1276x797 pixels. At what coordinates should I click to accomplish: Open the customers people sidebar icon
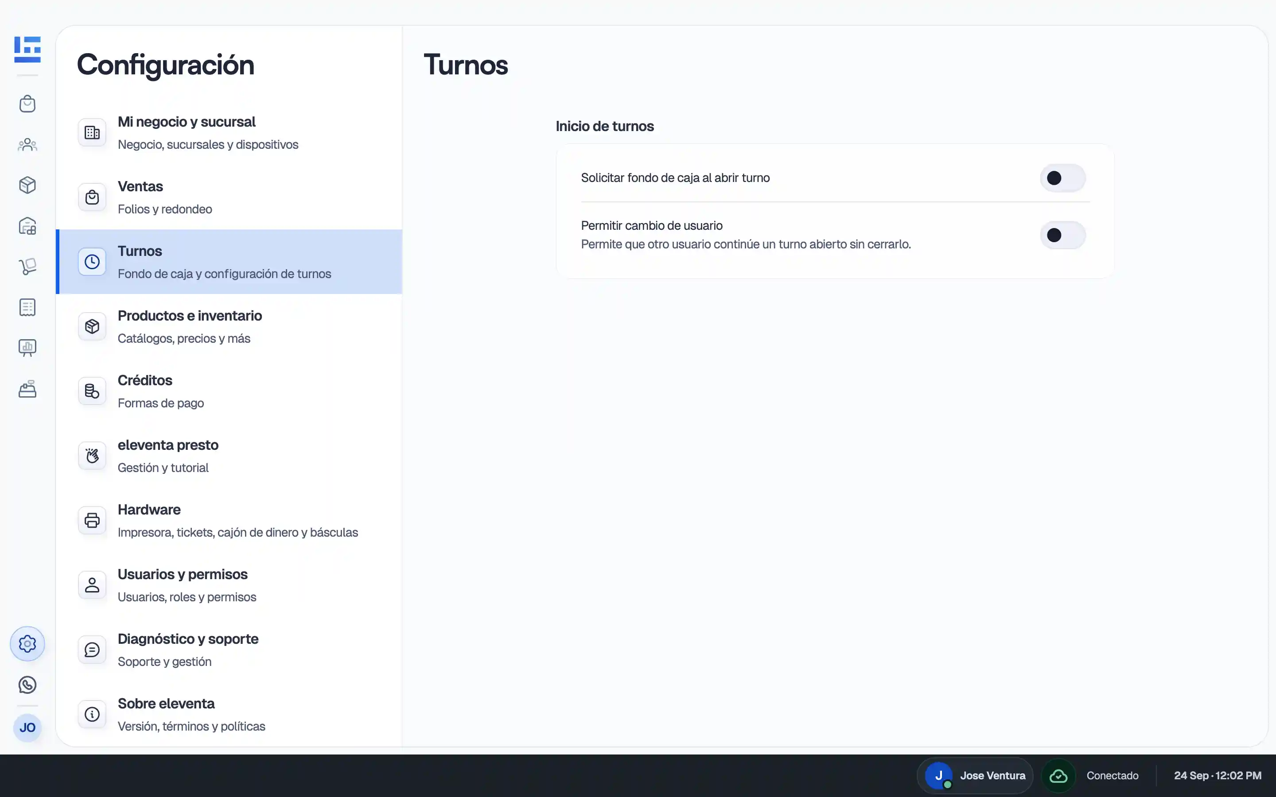27,144
